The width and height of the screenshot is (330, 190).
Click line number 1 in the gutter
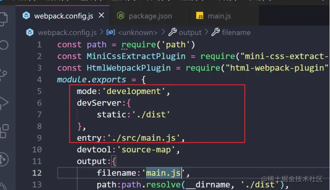pyautogui.click(x=39, y=45)
